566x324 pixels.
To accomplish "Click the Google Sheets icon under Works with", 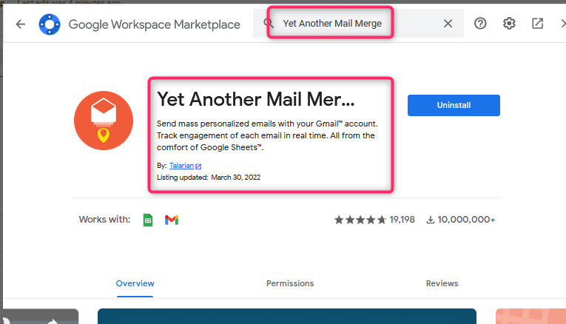I will pyautogui.click(x=148, y=220).
